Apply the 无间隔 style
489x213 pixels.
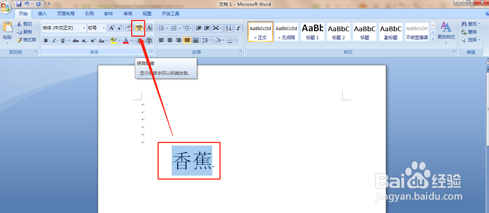(287, 32)
